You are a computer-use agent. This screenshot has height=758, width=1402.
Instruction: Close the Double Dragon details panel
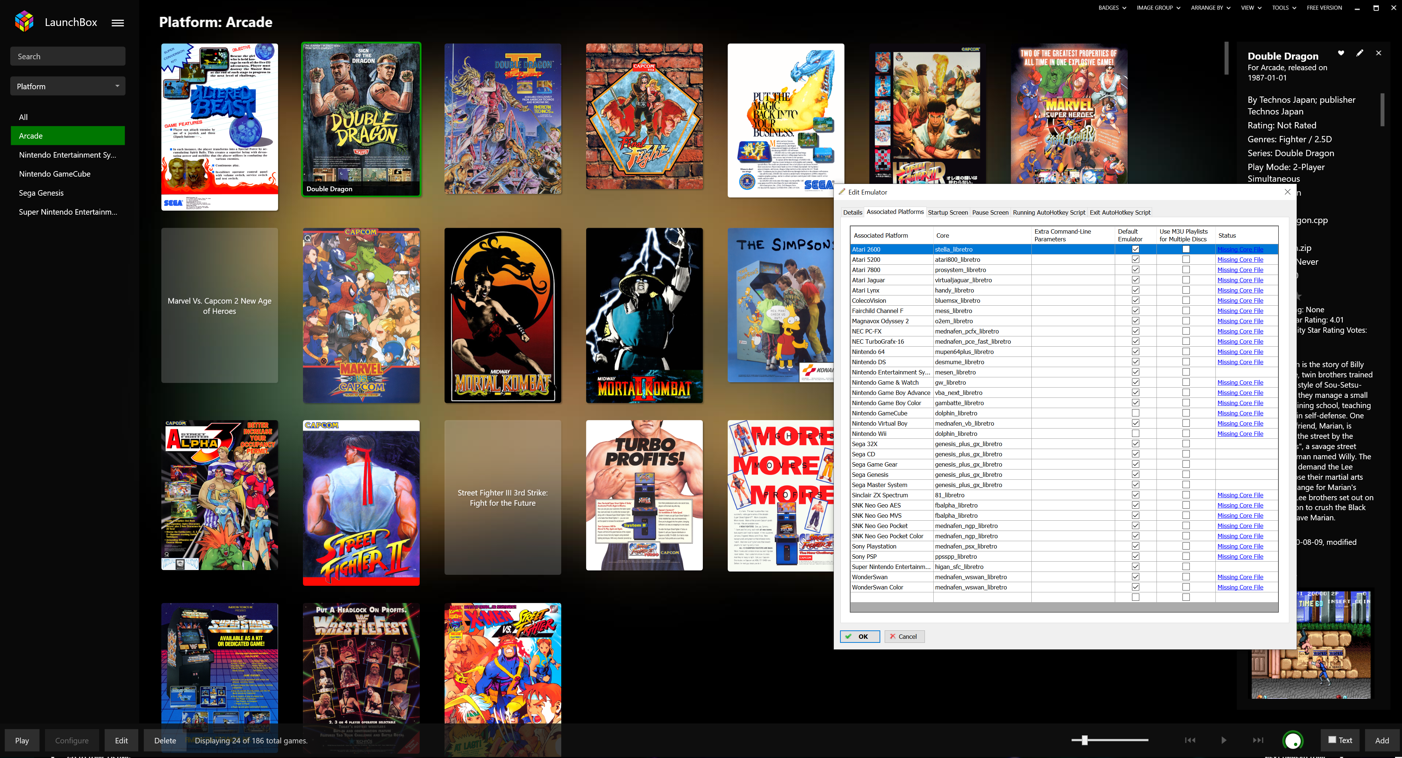[x=1379, y=53]
